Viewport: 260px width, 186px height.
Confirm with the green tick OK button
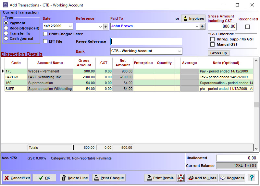point(44,178)
